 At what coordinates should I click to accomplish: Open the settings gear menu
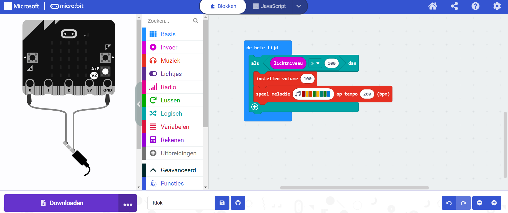click(497, 6)
